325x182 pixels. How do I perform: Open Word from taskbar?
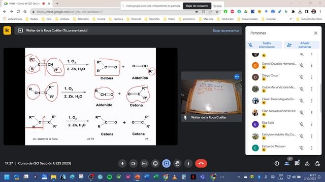click(x=147, y=177)
